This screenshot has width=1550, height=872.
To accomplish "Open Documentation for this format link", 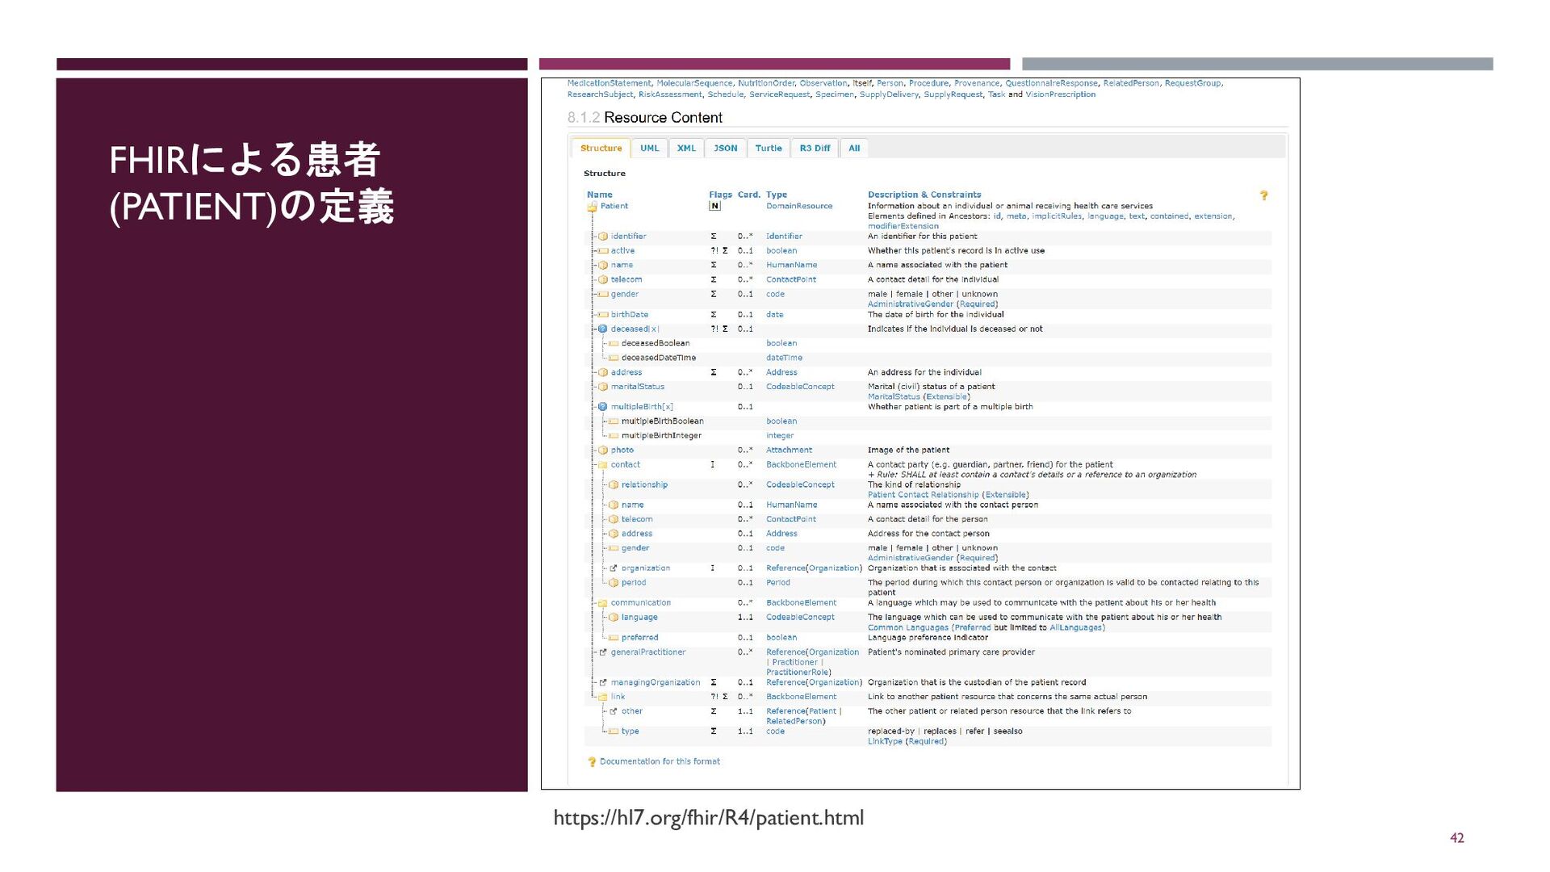I will (660, 761).
